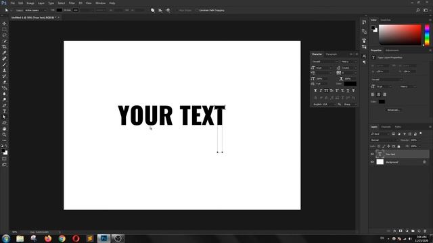Toggle layer filtering on or off
This screenshot has height=243, width=433.
point(421,134)
